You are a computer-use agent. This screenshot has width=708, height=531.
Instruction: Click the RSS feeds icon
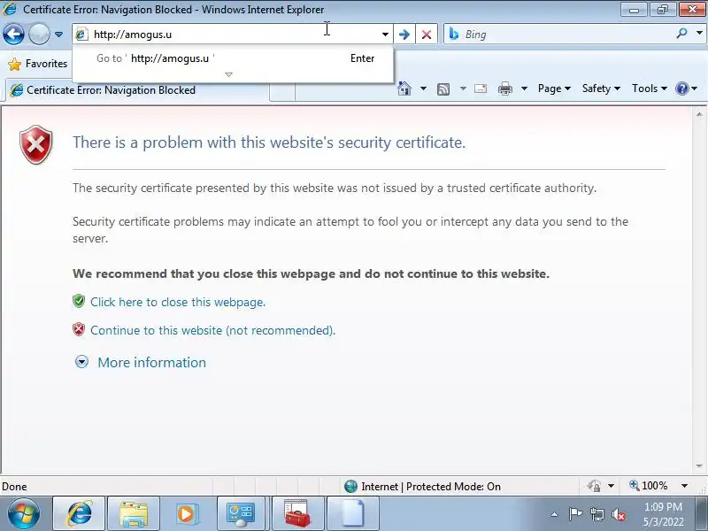[x=443, y=89]
